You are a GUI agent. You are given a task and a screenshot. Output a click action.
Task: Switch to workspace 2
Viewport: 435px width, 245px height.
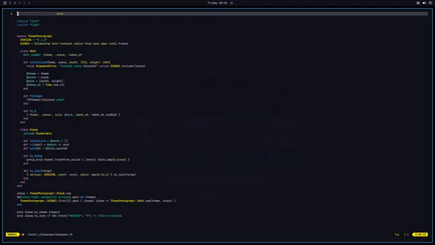pos(15,3)
